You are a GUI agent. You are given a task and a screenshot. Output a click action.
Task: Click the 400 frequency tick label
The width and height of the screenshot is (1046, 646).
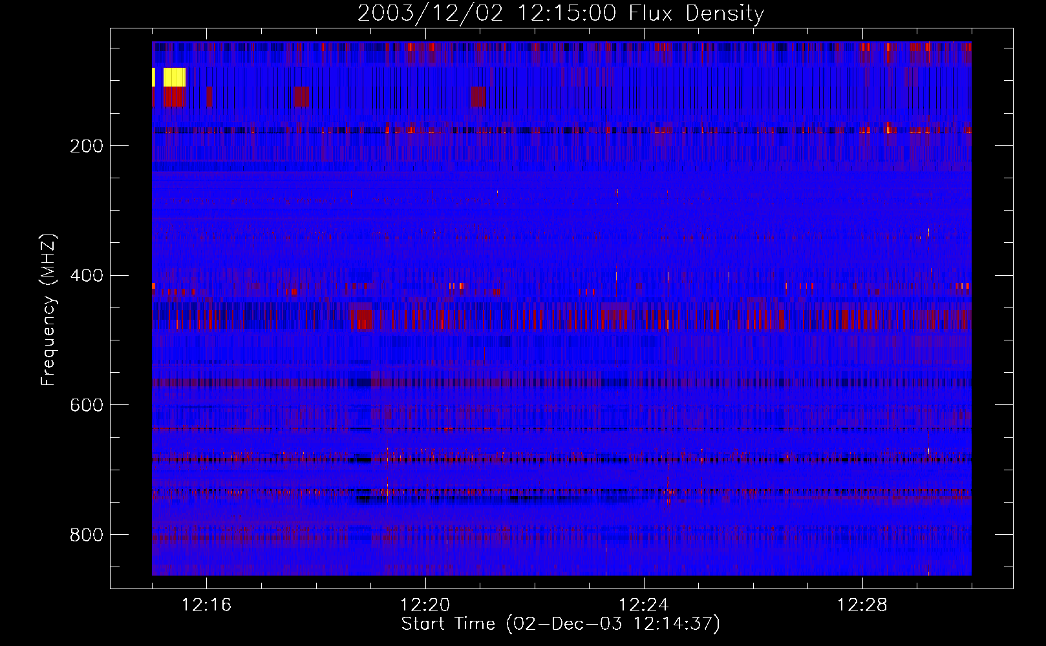87,276
